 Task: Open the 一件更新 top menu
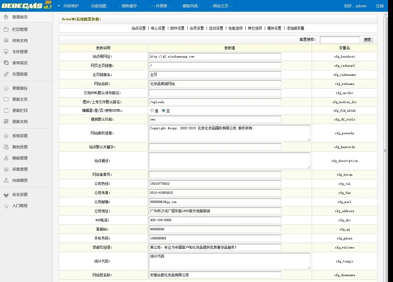(160, 6)
